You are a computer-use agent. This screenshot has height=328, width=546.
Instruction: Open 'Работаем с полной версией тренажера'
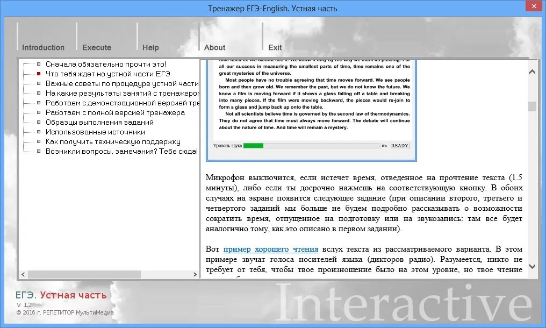pos(115,112)
